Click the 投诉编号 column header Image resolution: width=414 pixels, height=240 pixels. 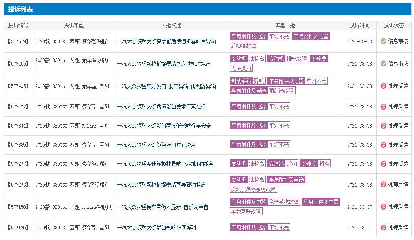pos(18,25)
